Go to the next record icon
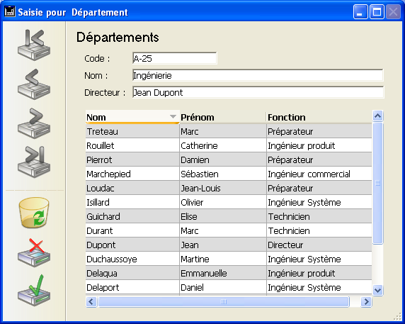Screen dimensions: 405x324 click(34, 123)
